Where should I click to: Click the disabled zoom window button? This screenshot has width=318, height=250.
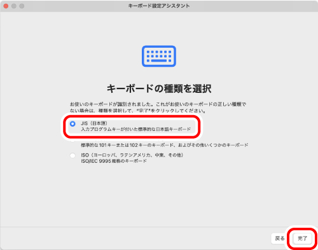click(22, 6)
